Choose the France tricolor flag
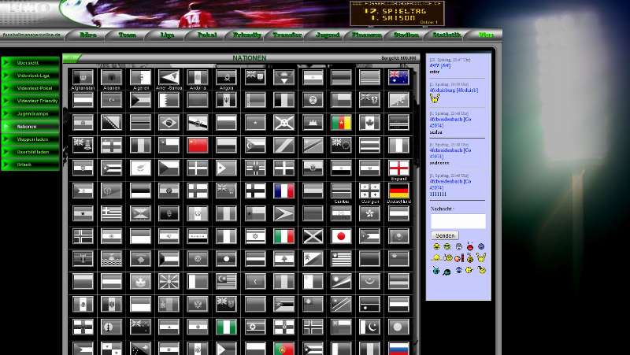 (283, 191)
